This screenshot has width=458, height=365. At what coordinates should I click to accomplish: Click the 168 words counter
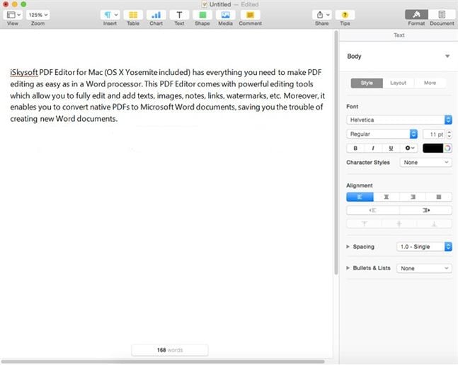tap(170, 350)
